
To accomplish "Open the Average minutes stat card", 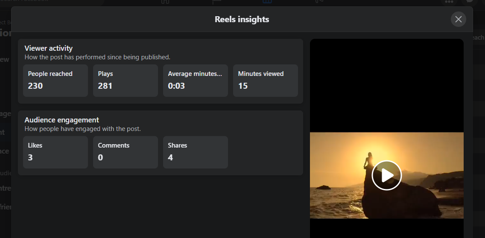I will click(x=196, y=81).
